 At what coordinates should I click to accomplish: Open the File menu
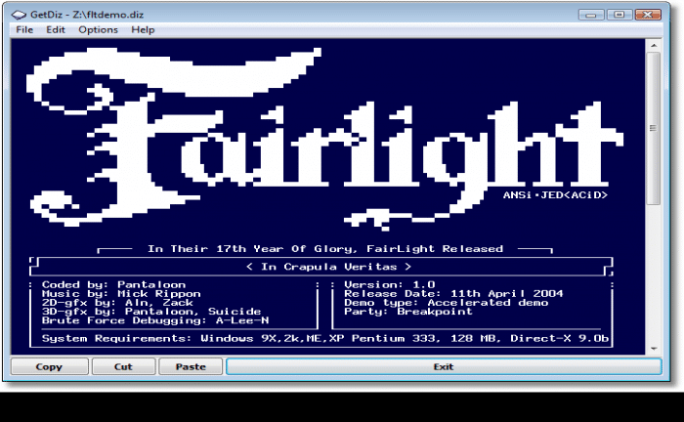coord(24,30)
